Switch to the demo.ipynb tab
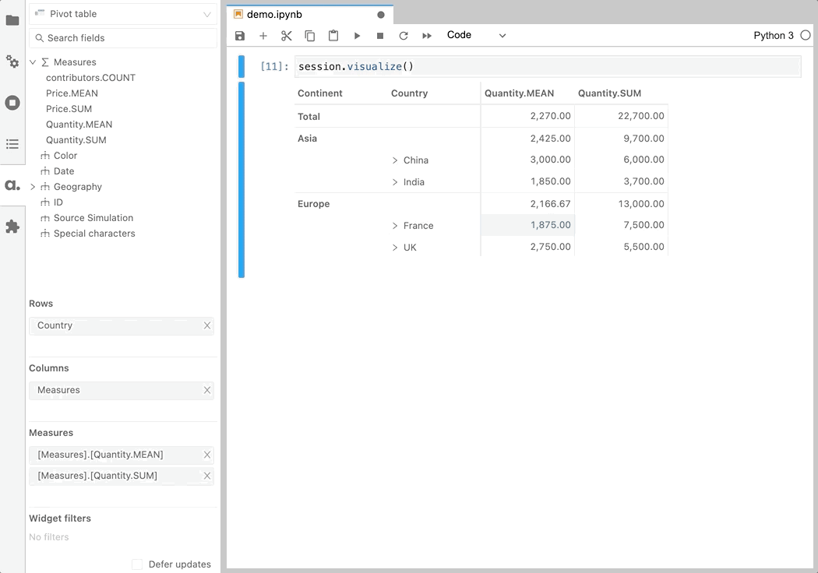818x573 pixels. 274,15
